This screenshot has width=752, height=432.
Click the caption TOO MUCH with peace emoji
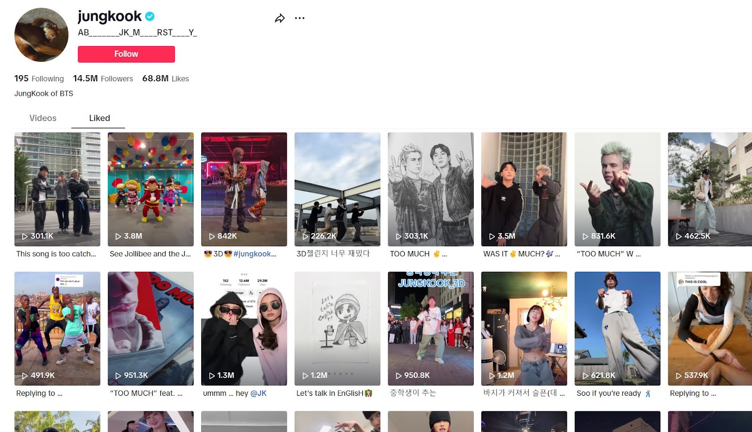pyautogui.click(x=418, y=254)
